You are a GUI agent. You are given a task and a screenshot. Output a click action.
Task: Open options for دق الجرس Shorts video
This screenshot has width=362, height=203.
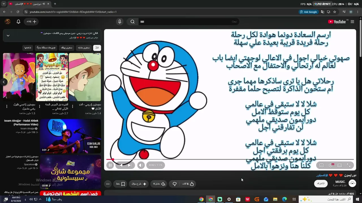click(40, 106)
